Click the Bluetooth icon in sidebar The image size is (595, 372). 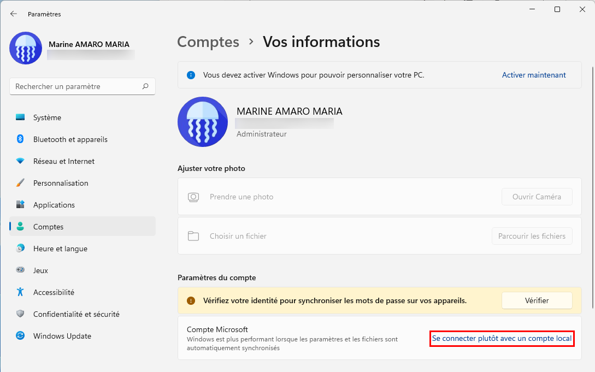pyautogui.click(x=20, y=139)
